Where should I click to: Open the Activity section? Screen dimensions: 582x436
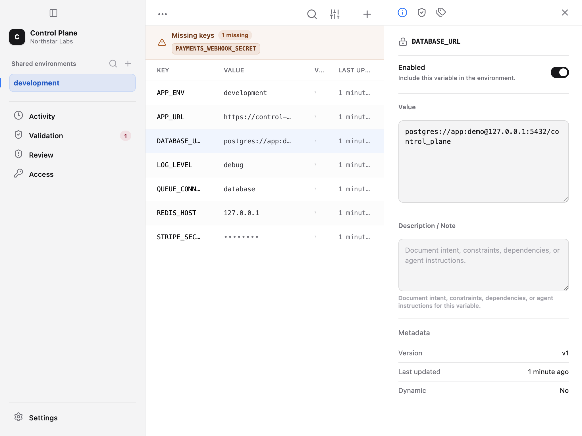(x=72, y=116)
